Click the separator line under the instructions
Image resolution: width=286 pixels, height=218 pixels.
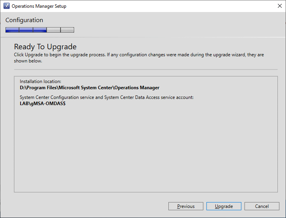pos(146,69)
